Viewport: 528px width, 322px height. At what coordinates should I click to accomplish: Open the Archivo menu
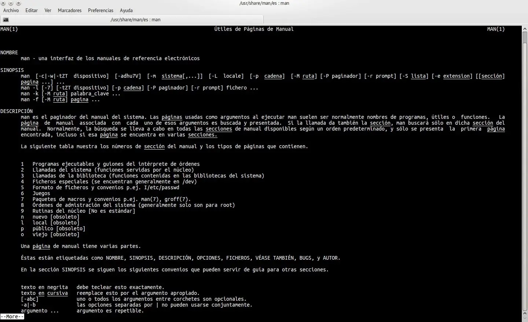11,10
